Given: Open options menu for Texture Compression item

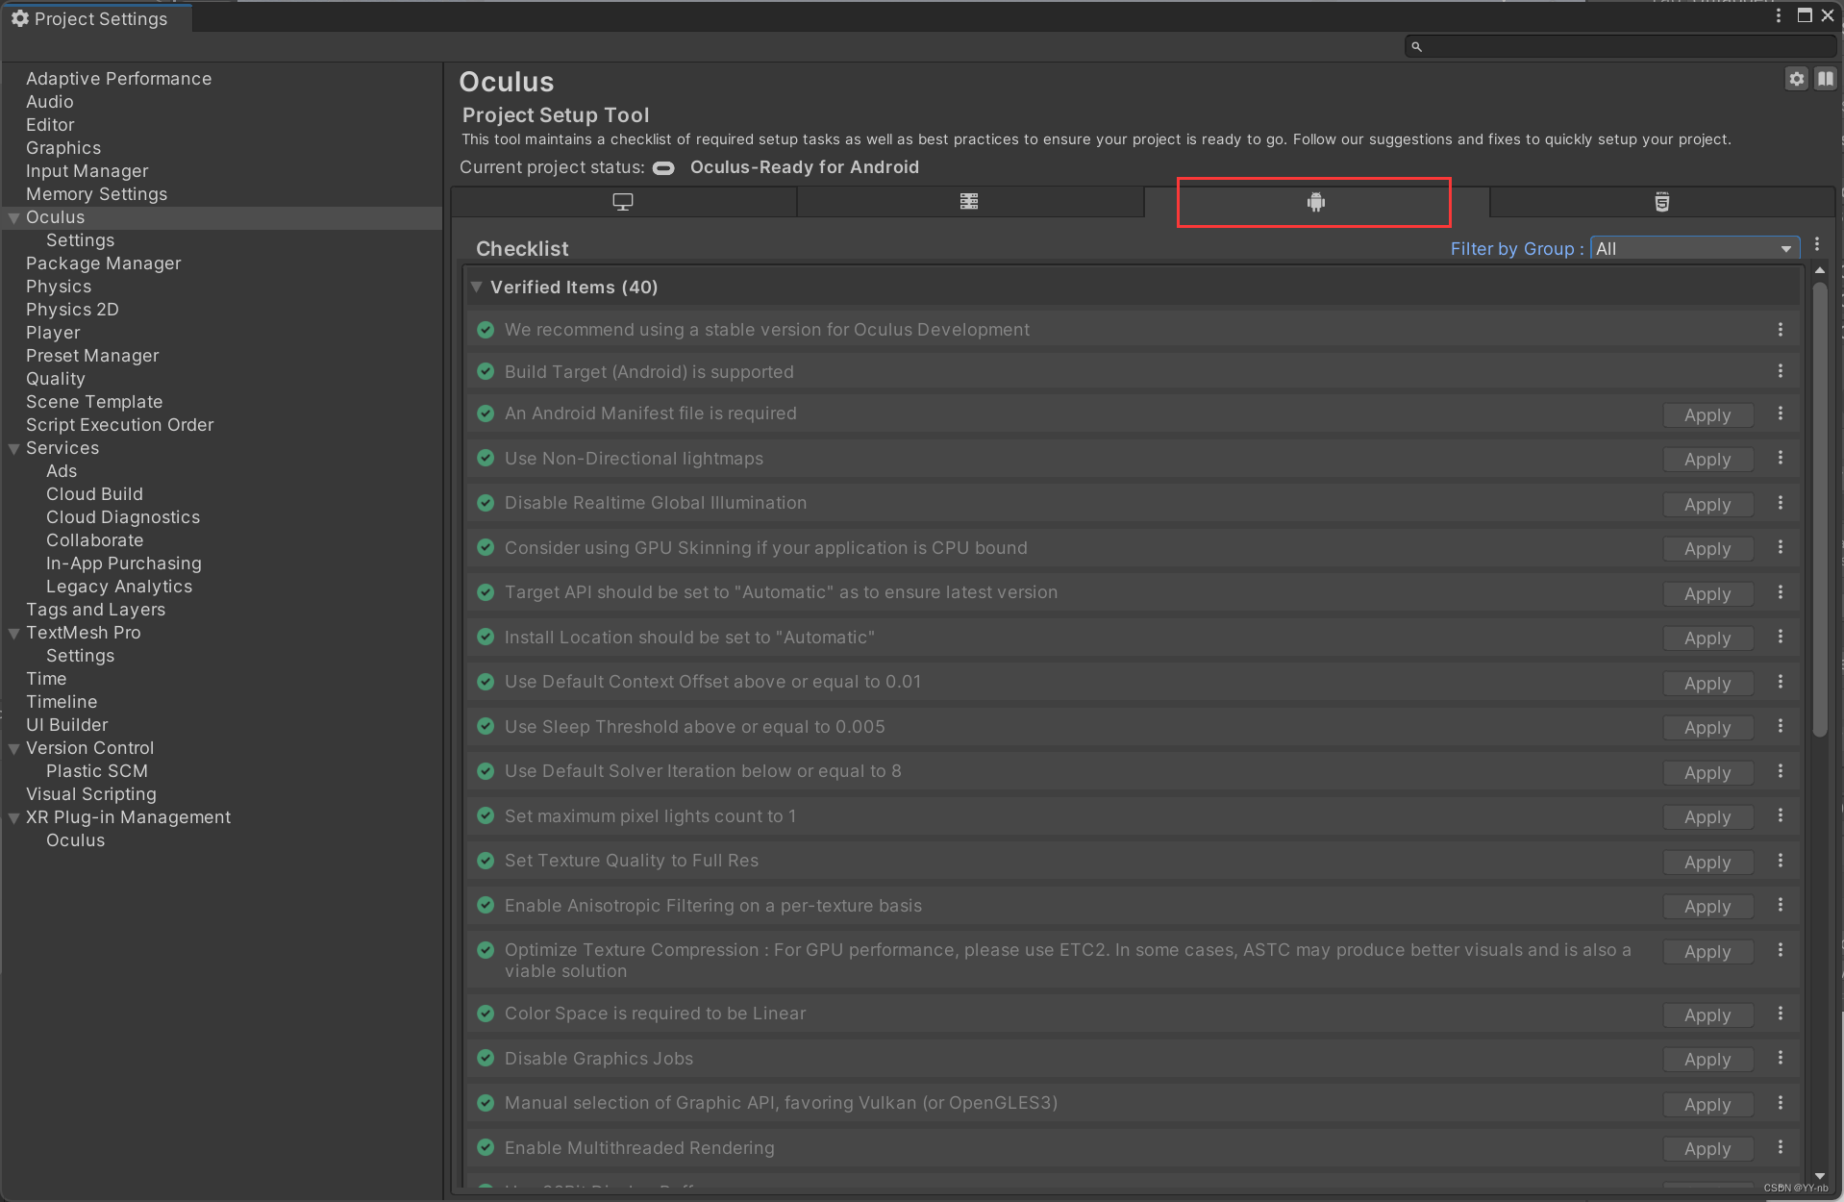Looking at the screenshot, I should [x=1780, y=950].
